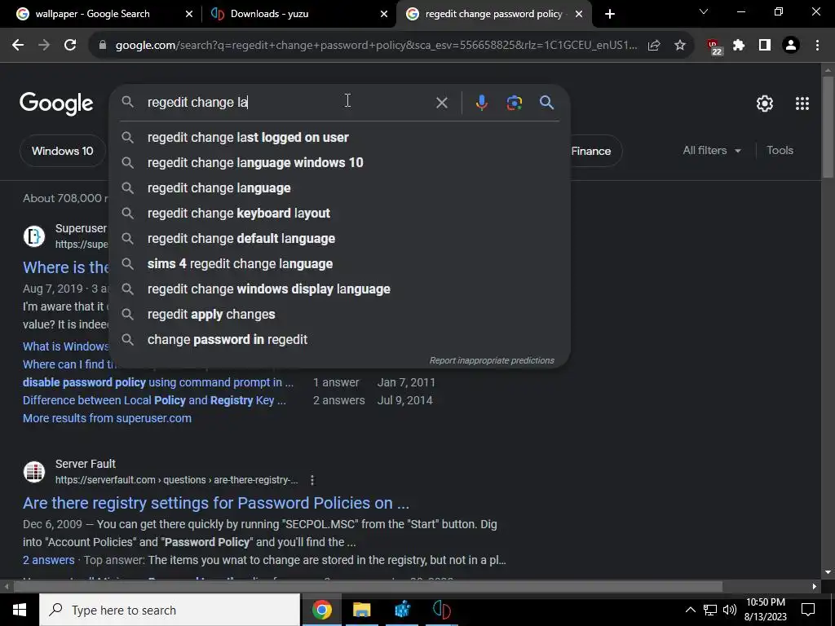Open File Explorer from the taskbar
This screenshot has height=626, width=835.
[x=361, y=610]
